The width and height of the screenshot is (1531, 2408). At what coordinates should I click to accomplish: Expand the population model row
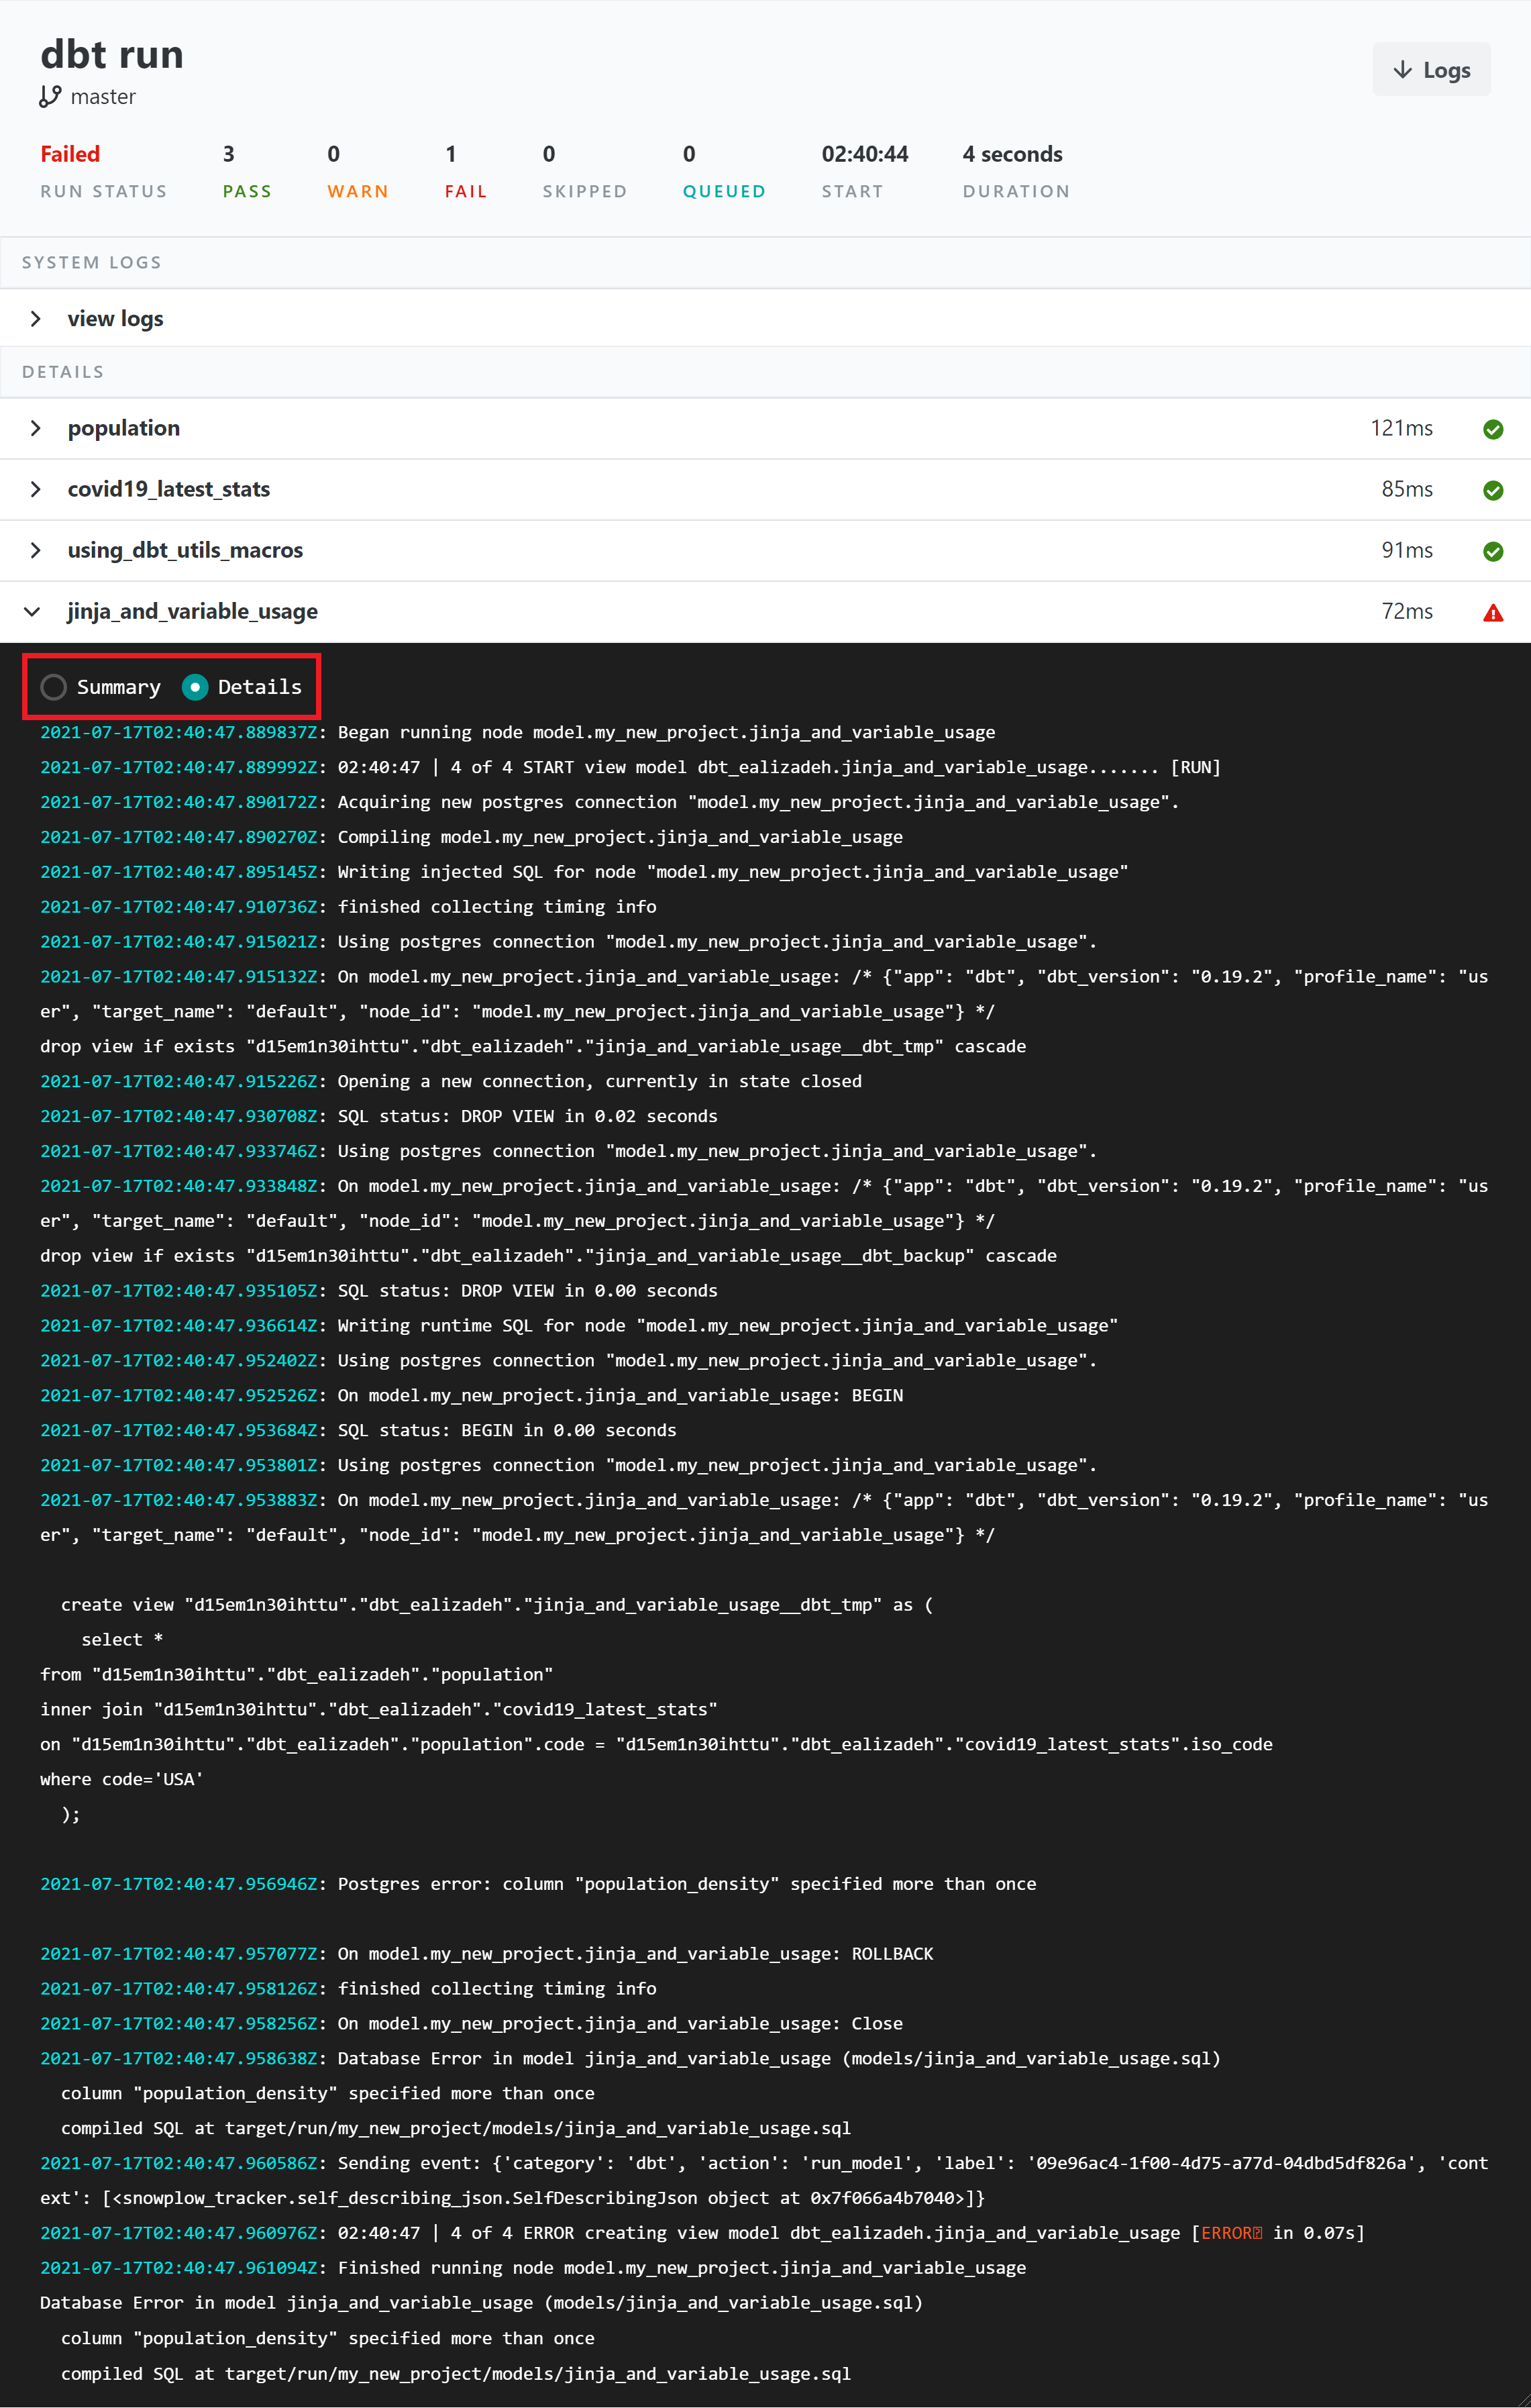(36, 428)
